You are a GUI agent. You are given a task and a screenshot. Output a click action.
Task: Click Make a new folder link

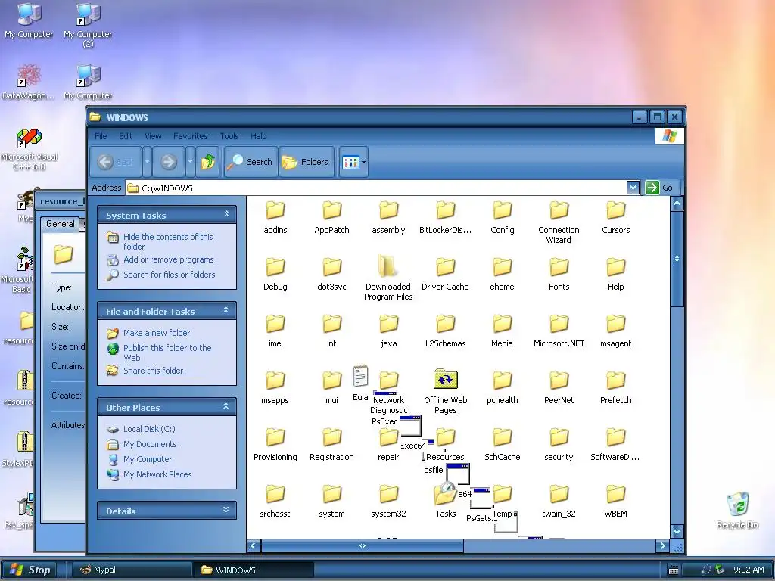point(157,333)
